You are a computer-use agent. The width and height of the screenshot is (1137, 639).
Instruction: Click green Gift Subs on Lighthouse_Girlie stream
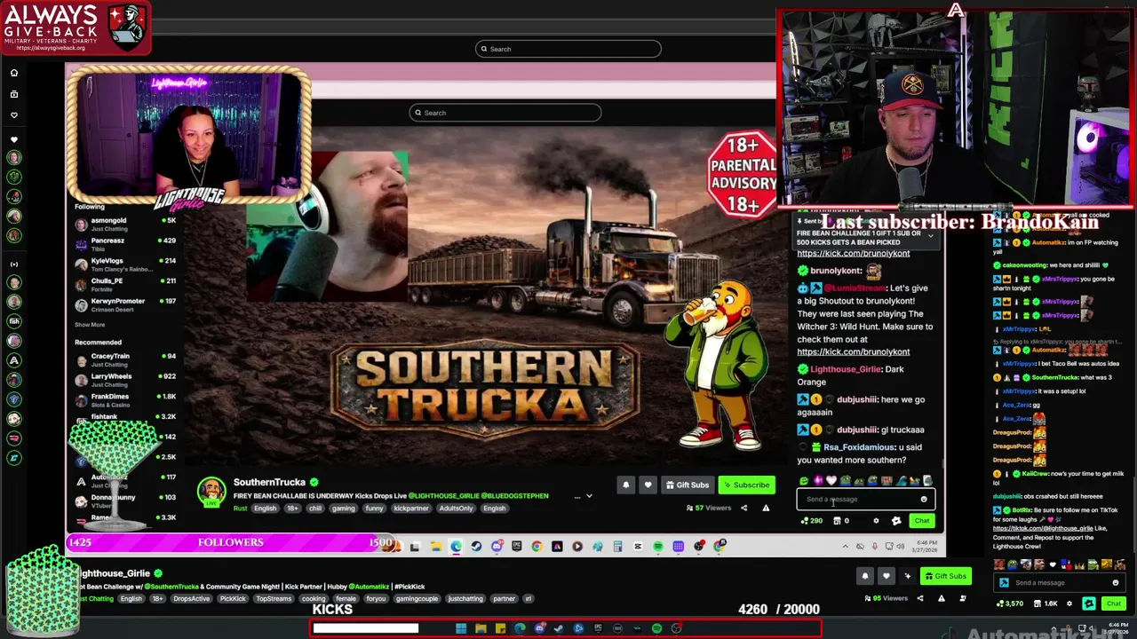pyautogui.click(x=946, y=576)
